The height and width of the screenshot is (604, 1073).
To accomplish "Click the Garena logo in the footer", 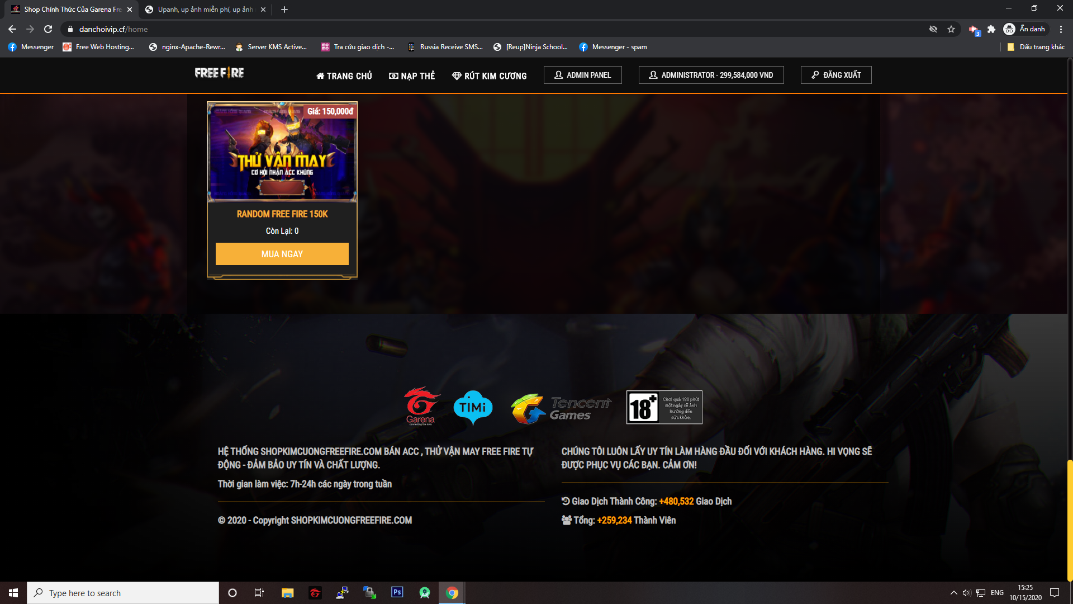I will click(422, 406).
